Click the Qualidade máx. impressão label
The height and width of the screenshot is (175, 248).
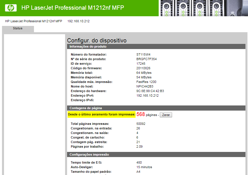91,82
